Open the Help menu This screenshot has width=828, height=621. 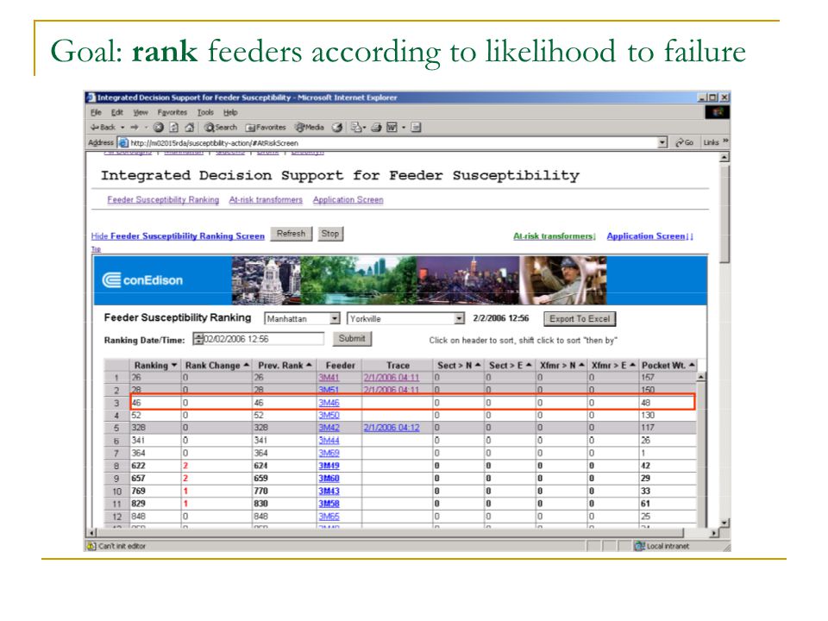[230, 112]
